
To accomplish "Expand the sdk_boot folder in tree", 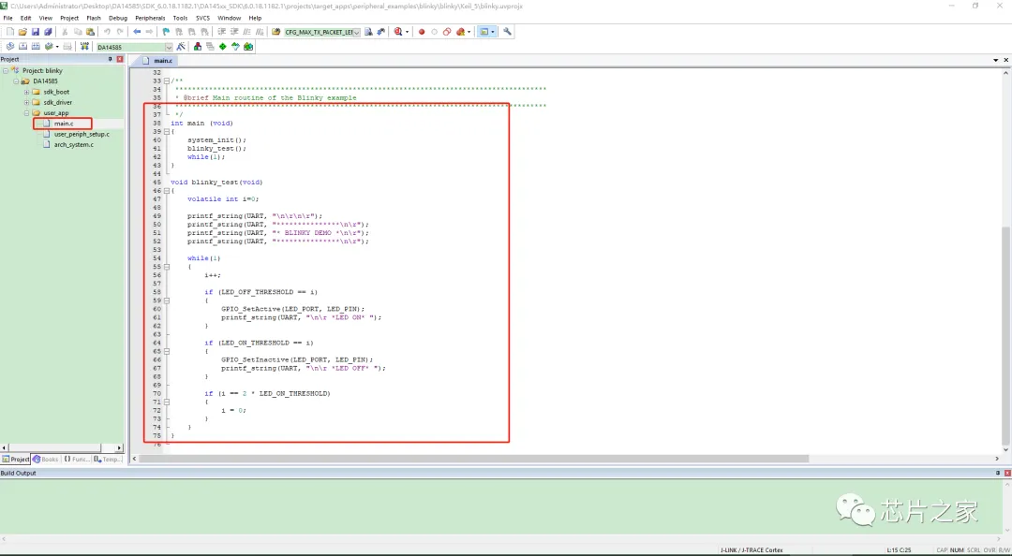I will click(26, 92).
